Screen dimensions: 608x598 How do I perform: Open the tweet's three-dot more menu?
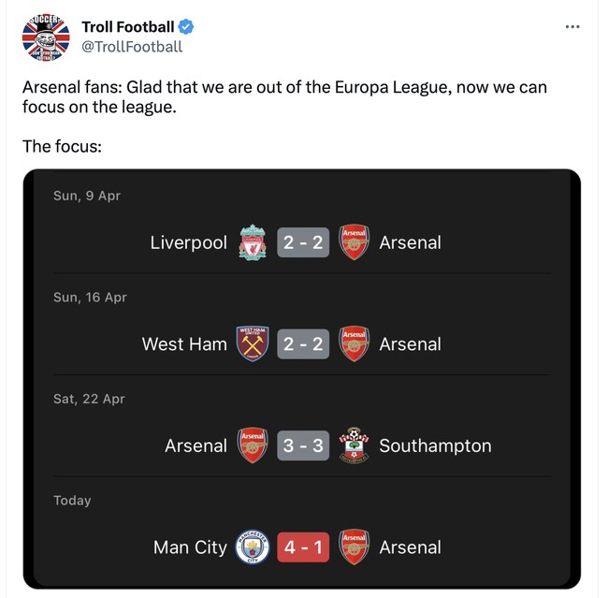click(x=572, y=27)
